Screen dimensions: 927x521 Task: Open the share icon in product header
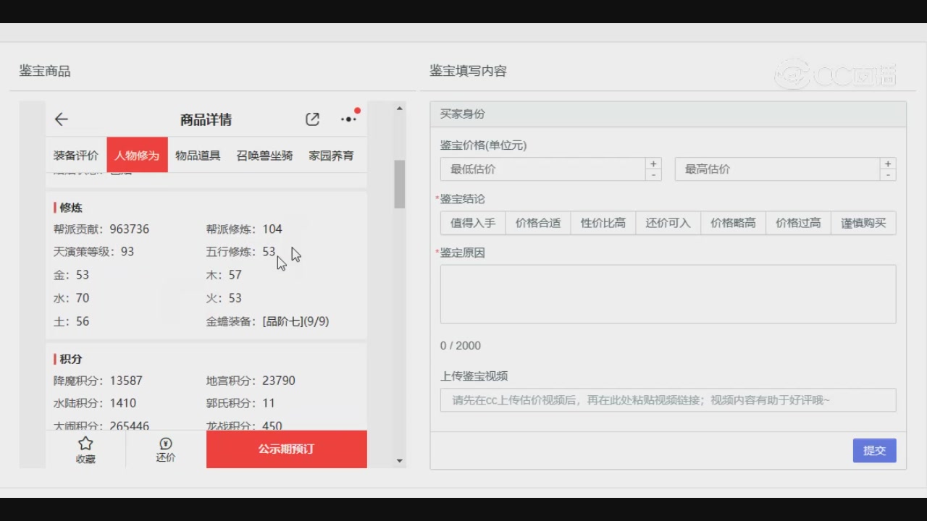pyautogui.click(x=312, y=119)
